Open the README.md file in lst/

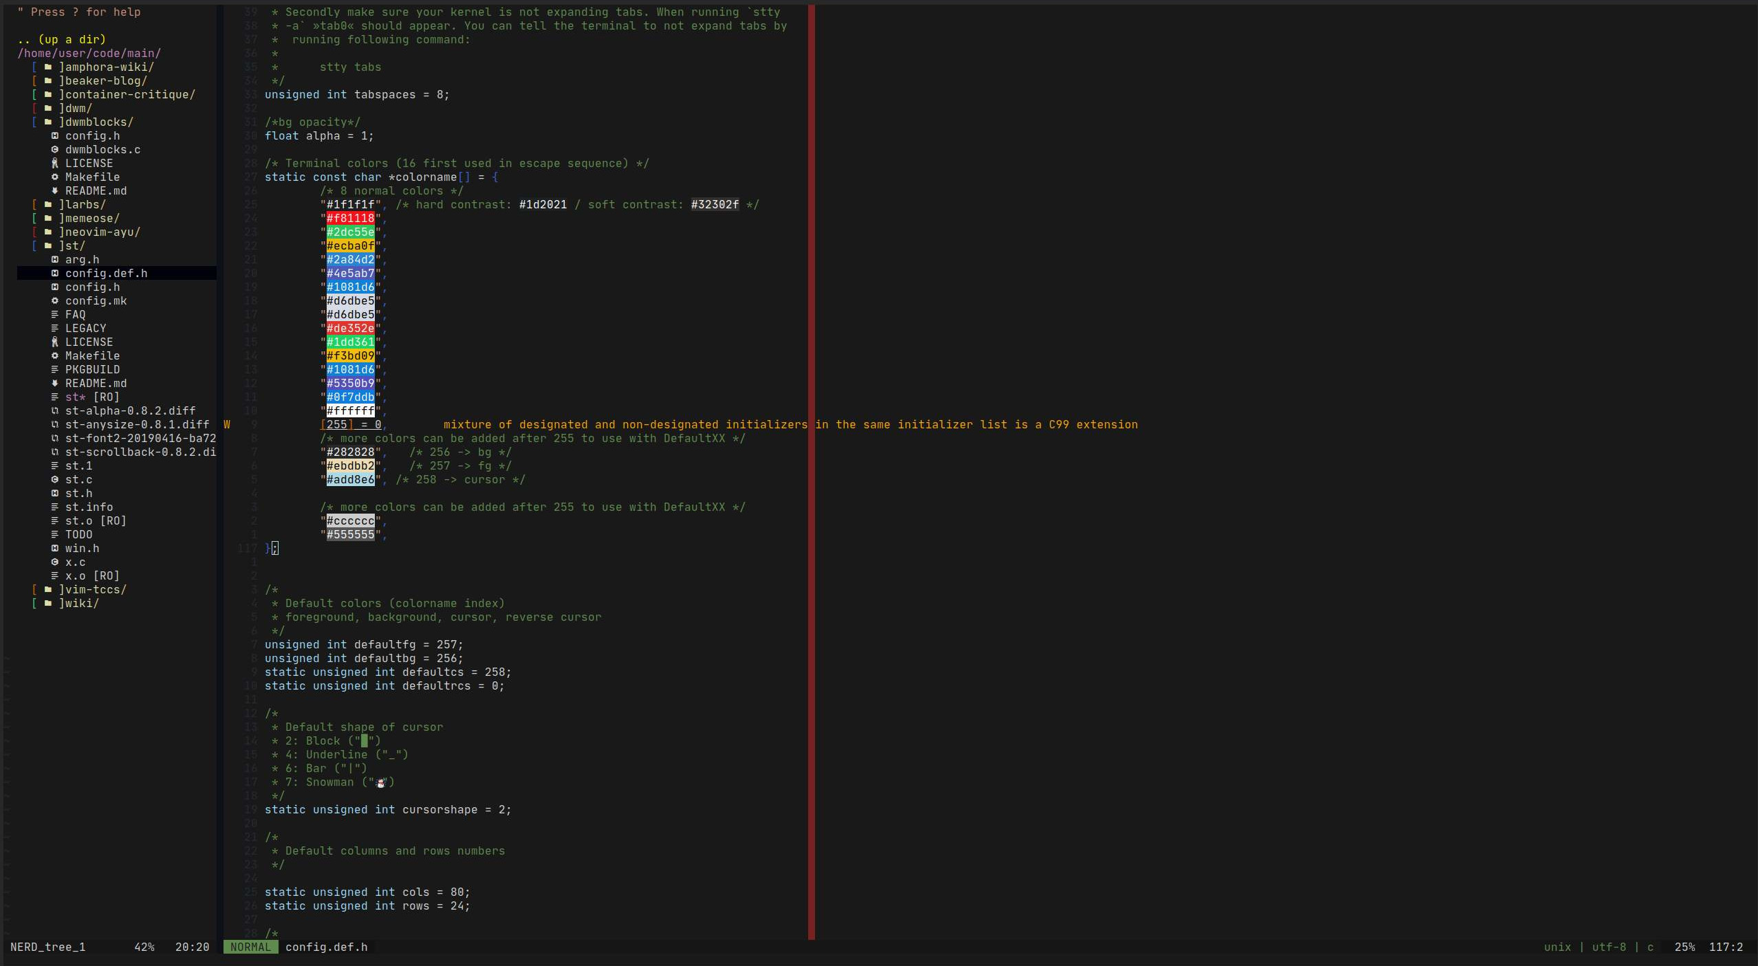click(96, 383)
